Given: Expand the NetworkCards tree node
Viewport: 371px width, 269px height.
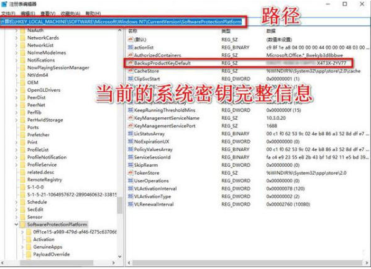Looking at the screenshot, I should 16,38.
